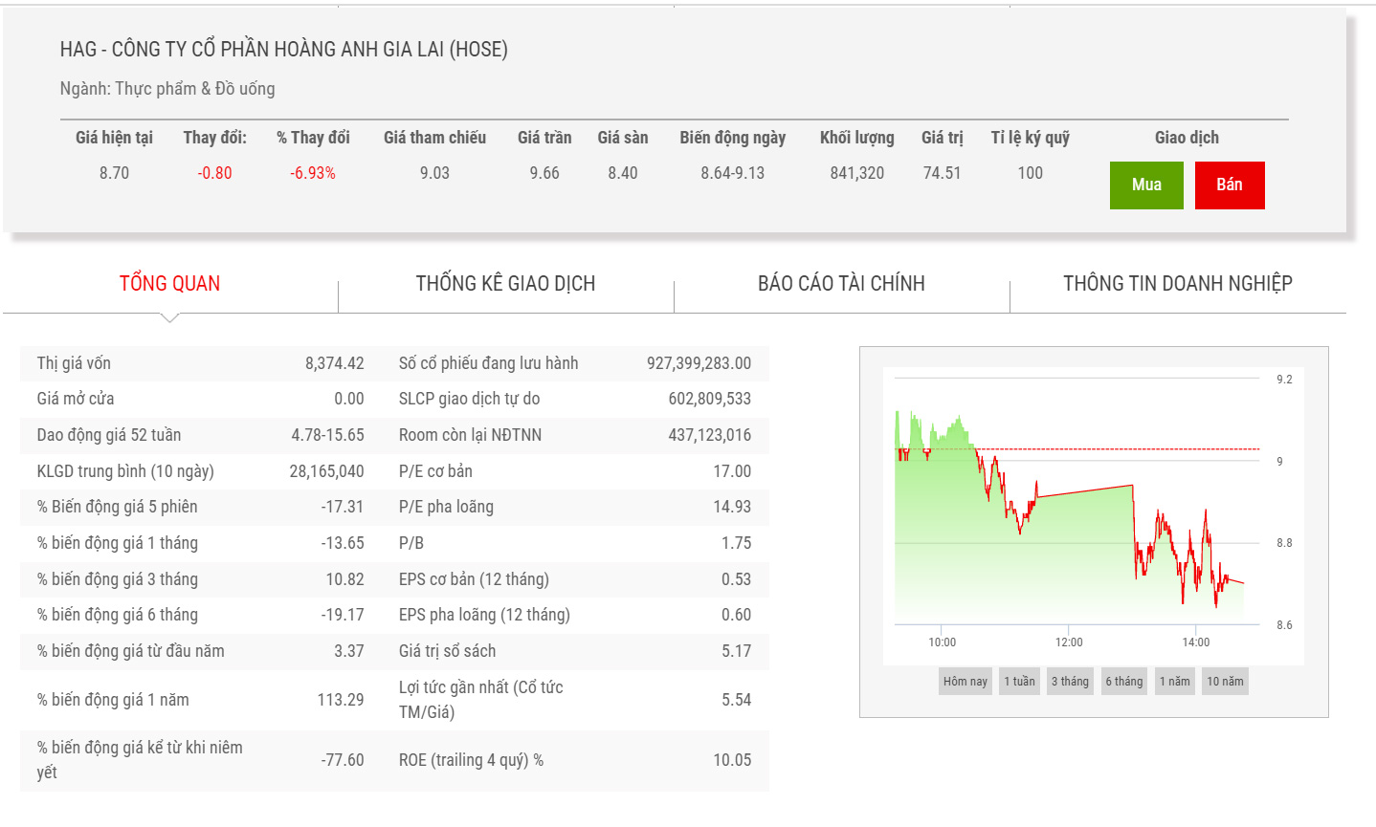1376x827 pixels.
Task: Choose the 10 năm chart range
Action: coord(1225,681)
